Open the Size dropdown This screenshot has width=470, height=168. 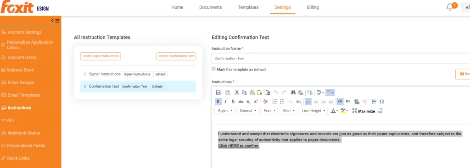point(288,111)
